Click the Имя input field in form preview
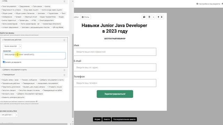Image resolution: width=223 pixels, height=125 pixels. pyautogui.click(x=115, y=52)
